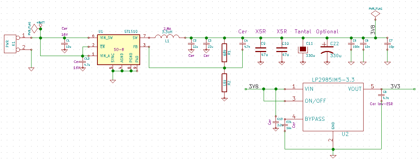Click pin 3 stub on U2 ON/OFF

293,101
